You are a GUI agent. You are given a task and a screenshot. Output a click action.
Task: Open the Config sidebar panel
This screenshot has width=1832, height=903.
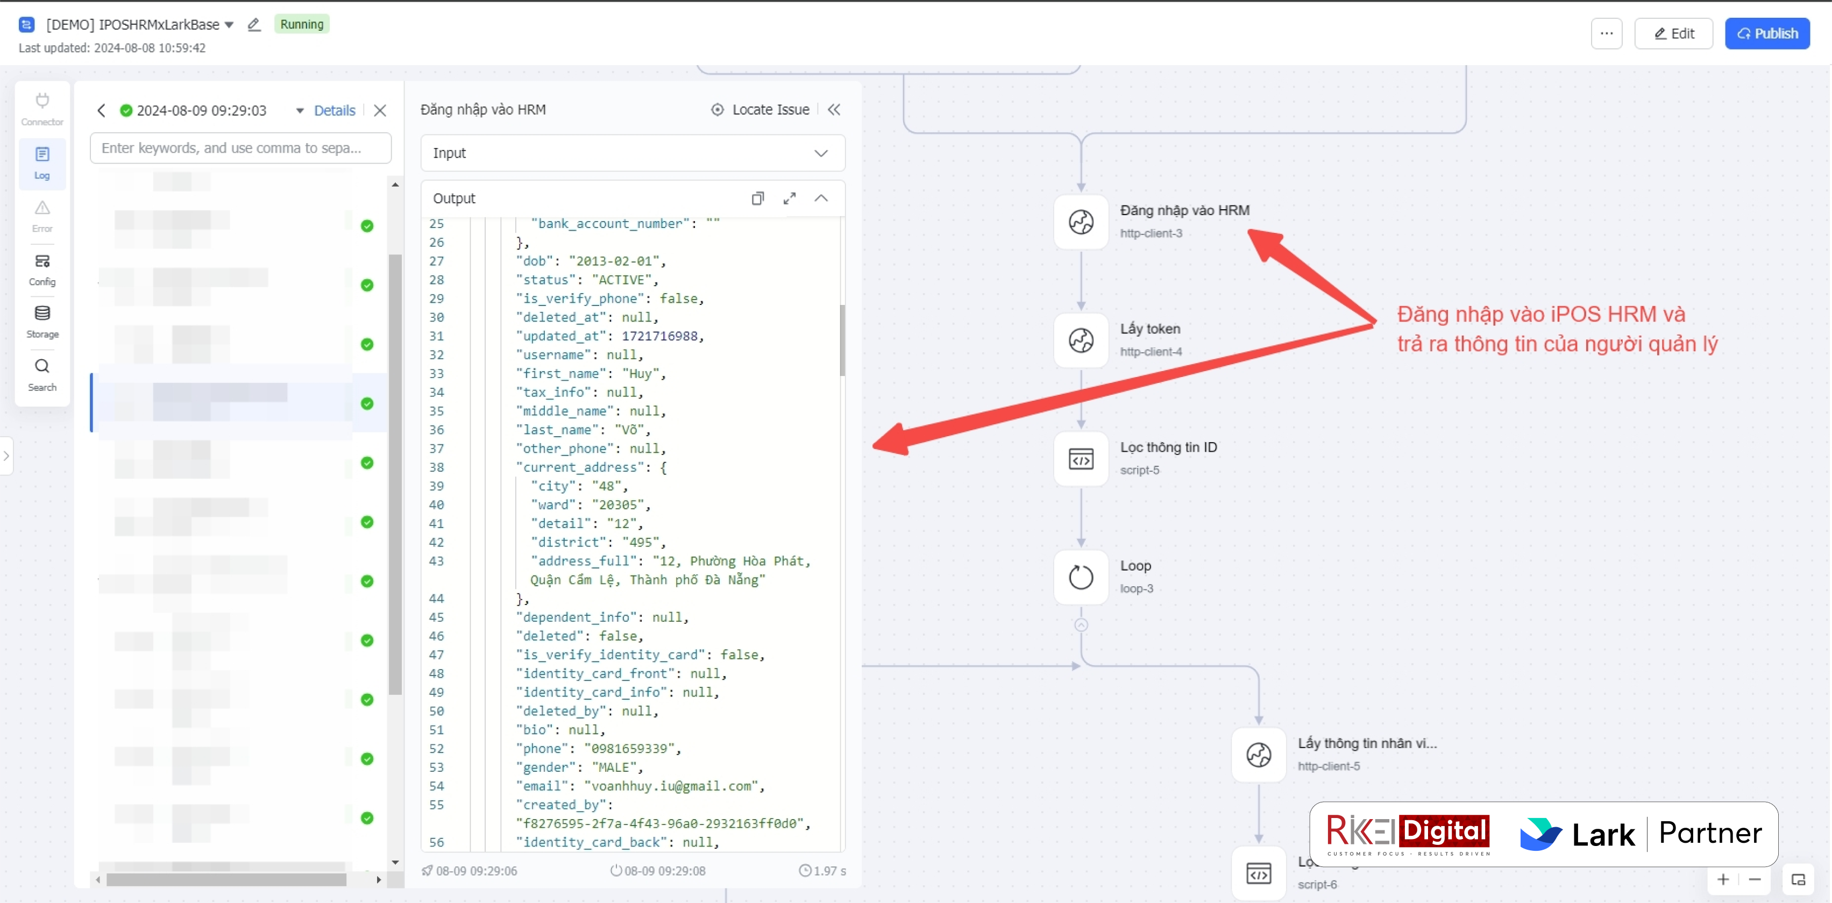click(x=42, y=269)
